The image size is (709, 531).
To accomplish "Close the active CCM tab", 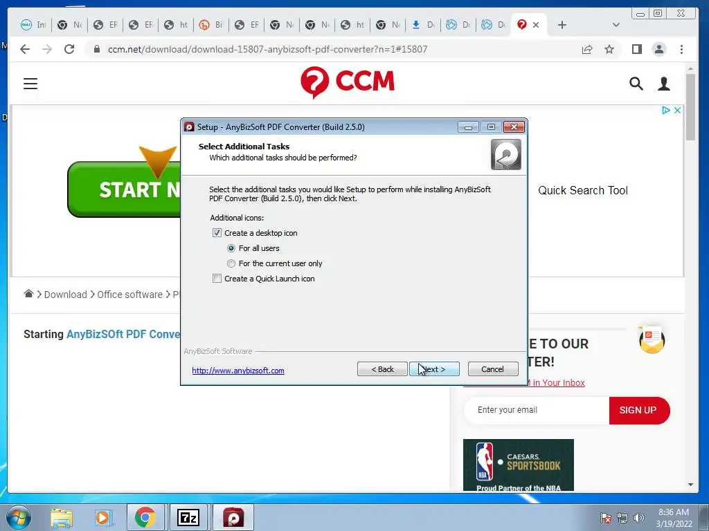I will click(536, 25).
